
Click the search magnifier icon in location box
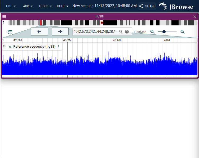(121, 31)
